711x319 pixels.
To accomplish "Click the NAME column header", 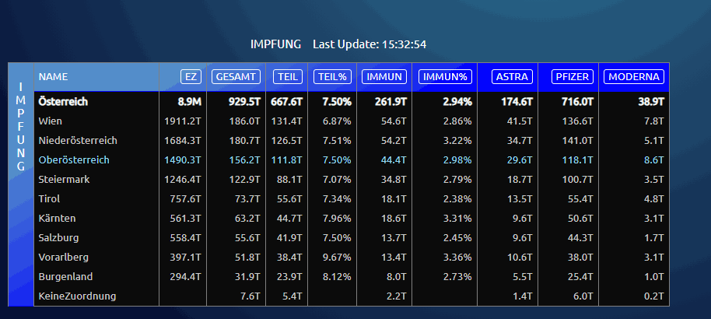I will (53, 77).
